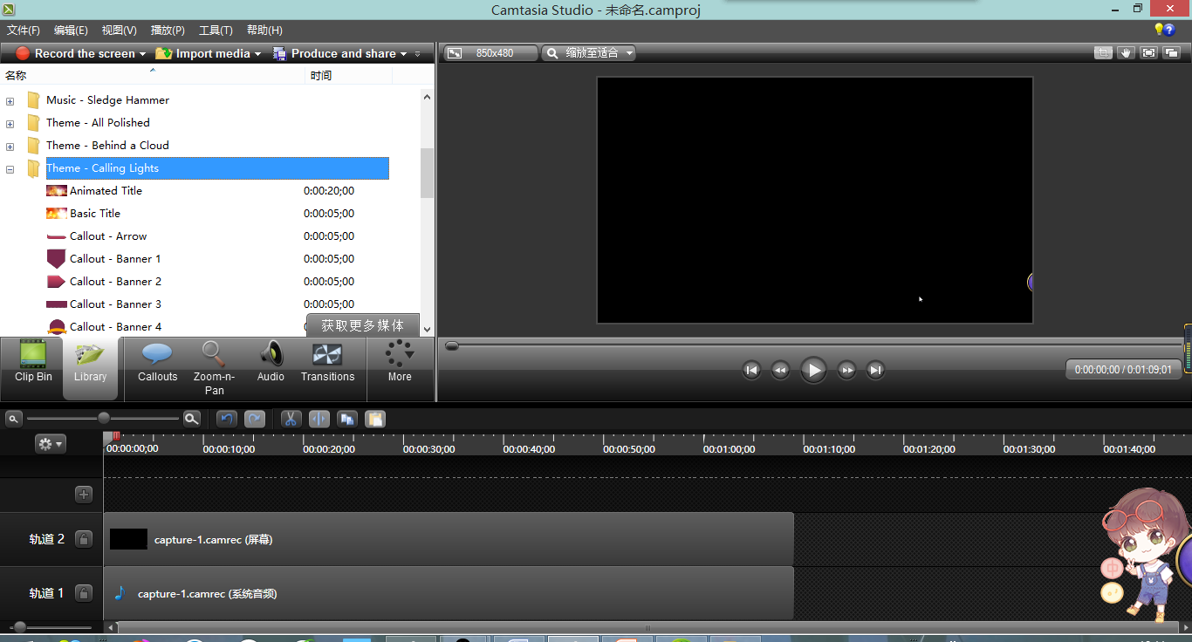
Task: Click the preview playback scrubber handle
Action: click(451, 345)
